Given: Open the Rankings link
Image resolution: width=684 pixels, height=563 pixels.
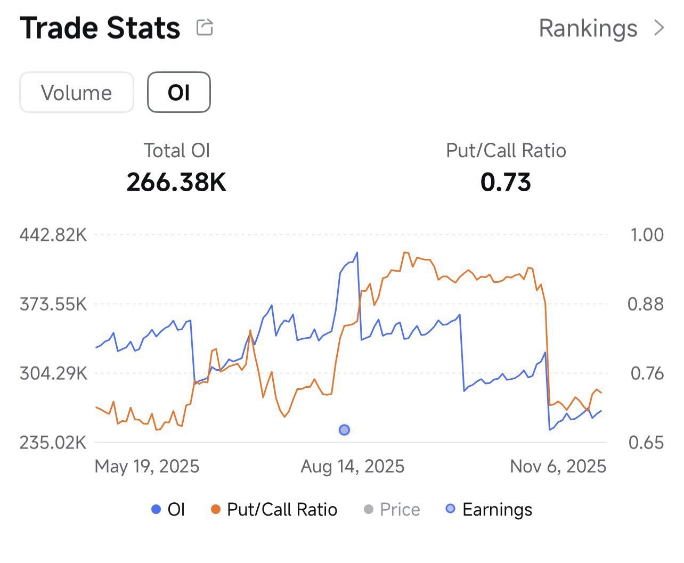Looking at the screenshot, I should point(588,28).
